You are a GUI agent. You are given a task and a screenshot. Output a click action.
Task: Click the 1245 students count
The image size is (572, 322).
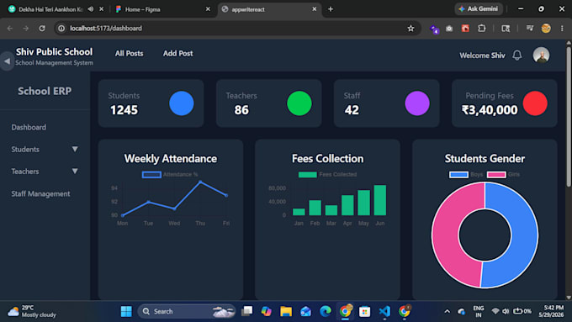click(x=124, y=110)
